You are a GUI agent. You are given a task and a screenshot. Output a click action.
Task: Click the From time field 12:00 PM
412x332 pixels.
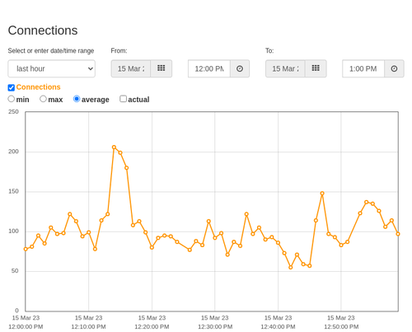tap(209, 68)
